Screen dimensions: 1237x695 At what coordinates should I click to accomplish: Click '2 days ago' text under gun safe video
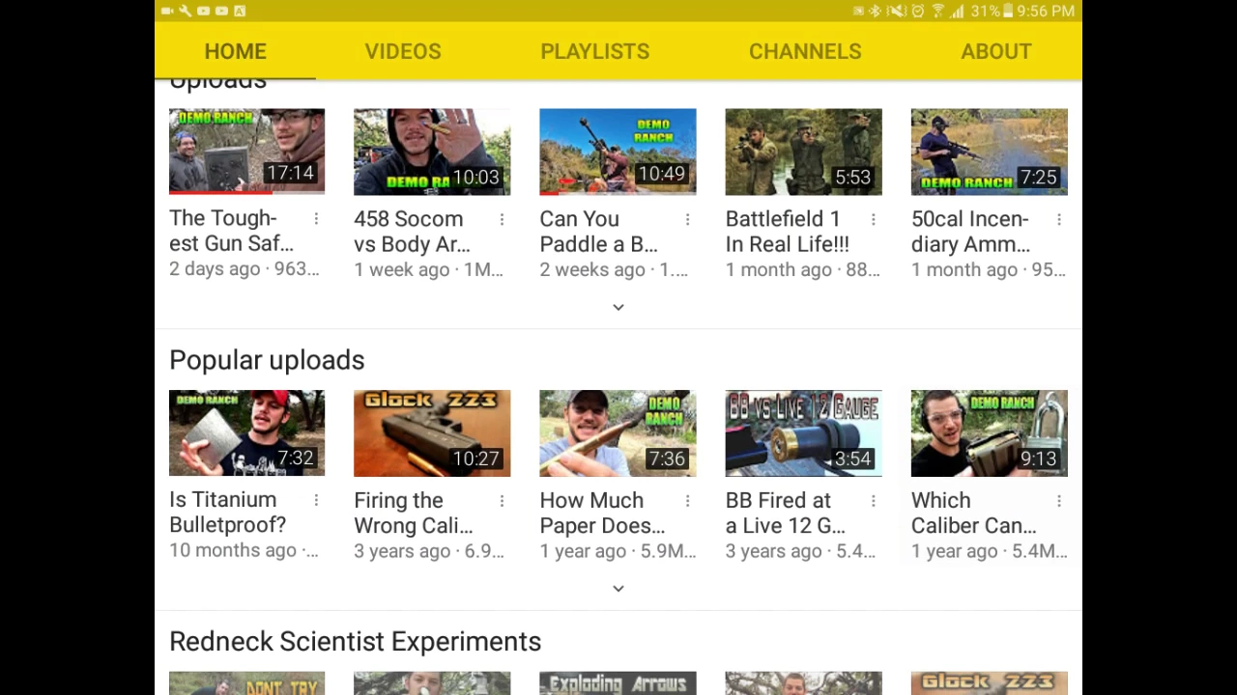[x=215, y=269]
